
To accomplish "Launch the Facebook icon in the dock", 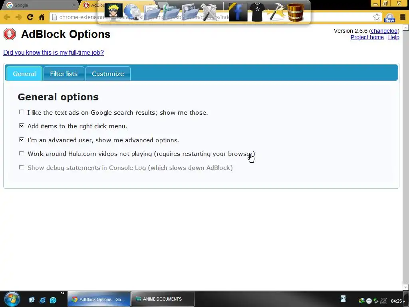I will [x=238, y=12].
